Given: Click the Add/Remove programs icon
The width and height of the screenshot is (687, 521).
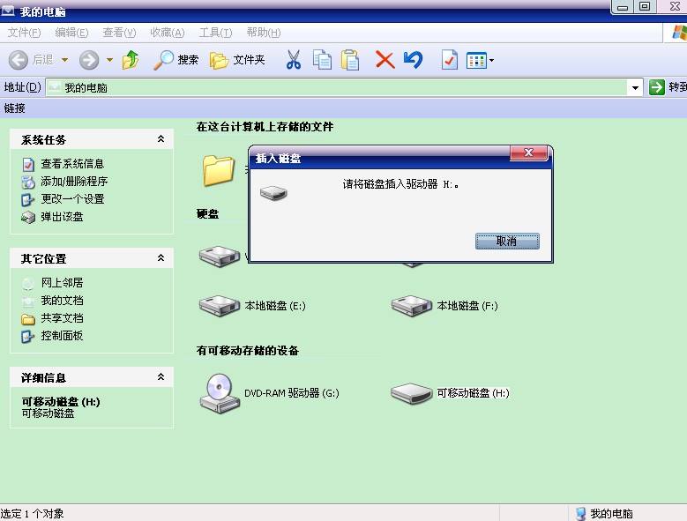Looking at the screenshot, I should [28, 182].
